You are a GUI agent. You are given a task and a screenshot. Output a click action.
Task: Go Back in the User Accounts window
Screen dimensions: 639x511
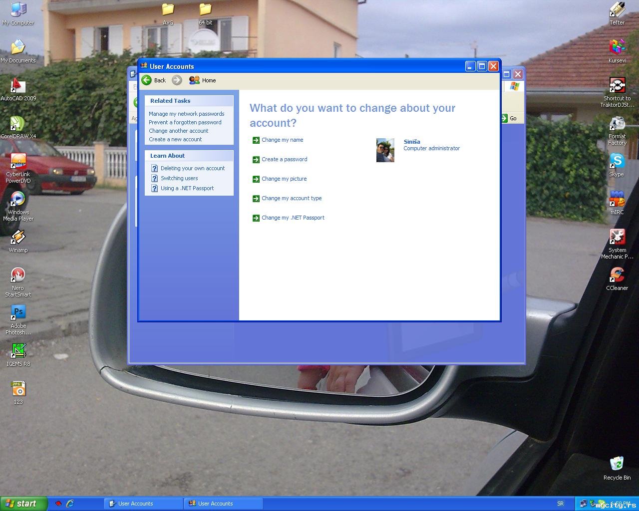tap(154, 80)
